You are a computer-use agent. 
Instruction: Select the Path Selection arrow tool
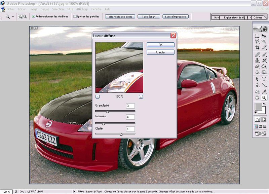click(257, 79)
